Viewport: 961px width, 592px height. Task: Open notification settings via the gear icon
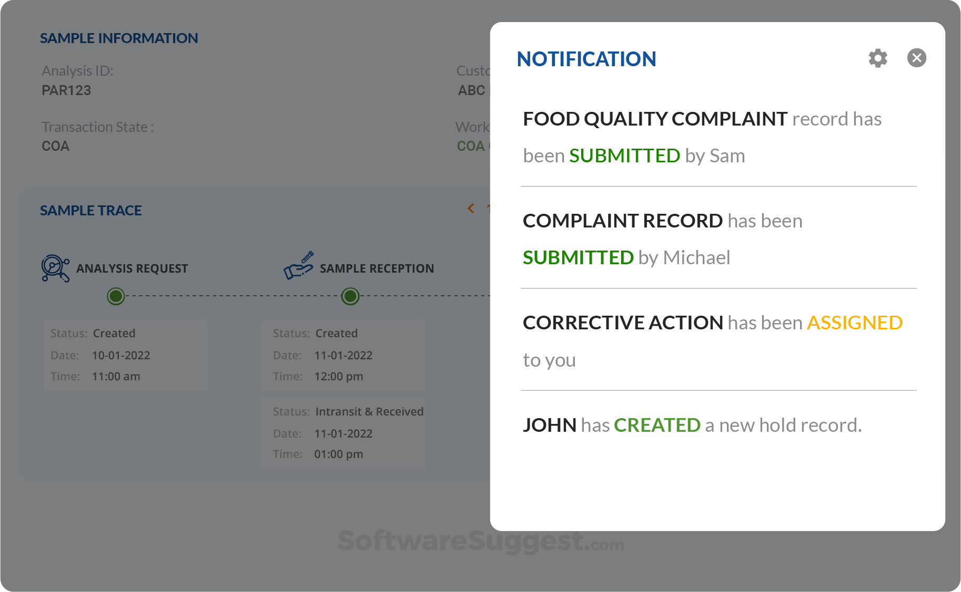pyautogui.click(x=877, y=58)
